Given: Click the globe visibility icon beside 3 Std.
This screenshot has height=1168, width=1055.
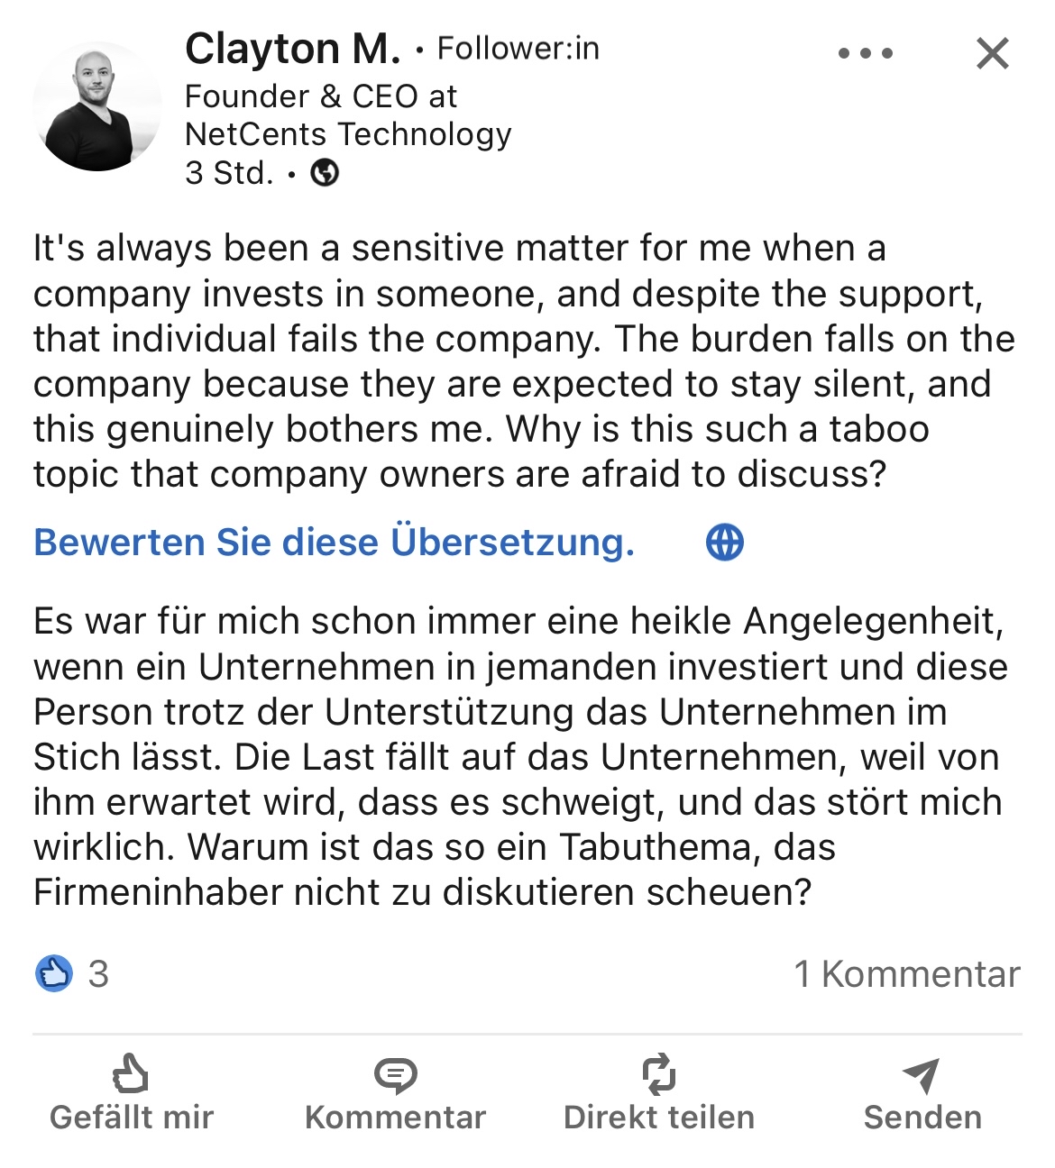Looking at the screenshot, I should click(x=325, y=172).
